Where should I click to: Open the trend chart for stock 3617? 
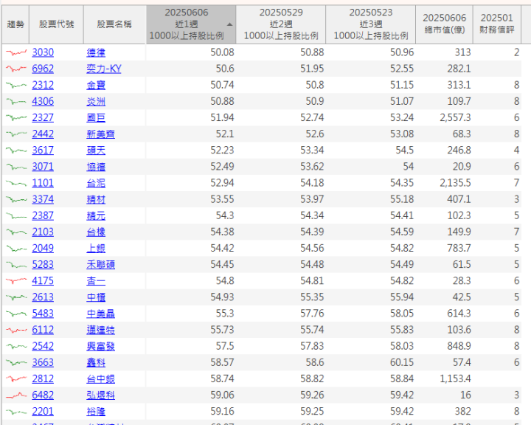tap(16, 150)
